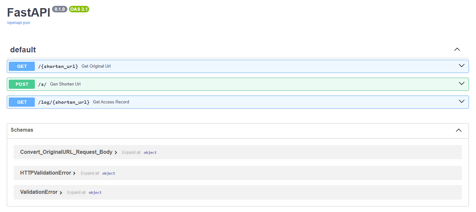Click the /s/ path text
Viewport: 476px width, 212px height.
42,84
